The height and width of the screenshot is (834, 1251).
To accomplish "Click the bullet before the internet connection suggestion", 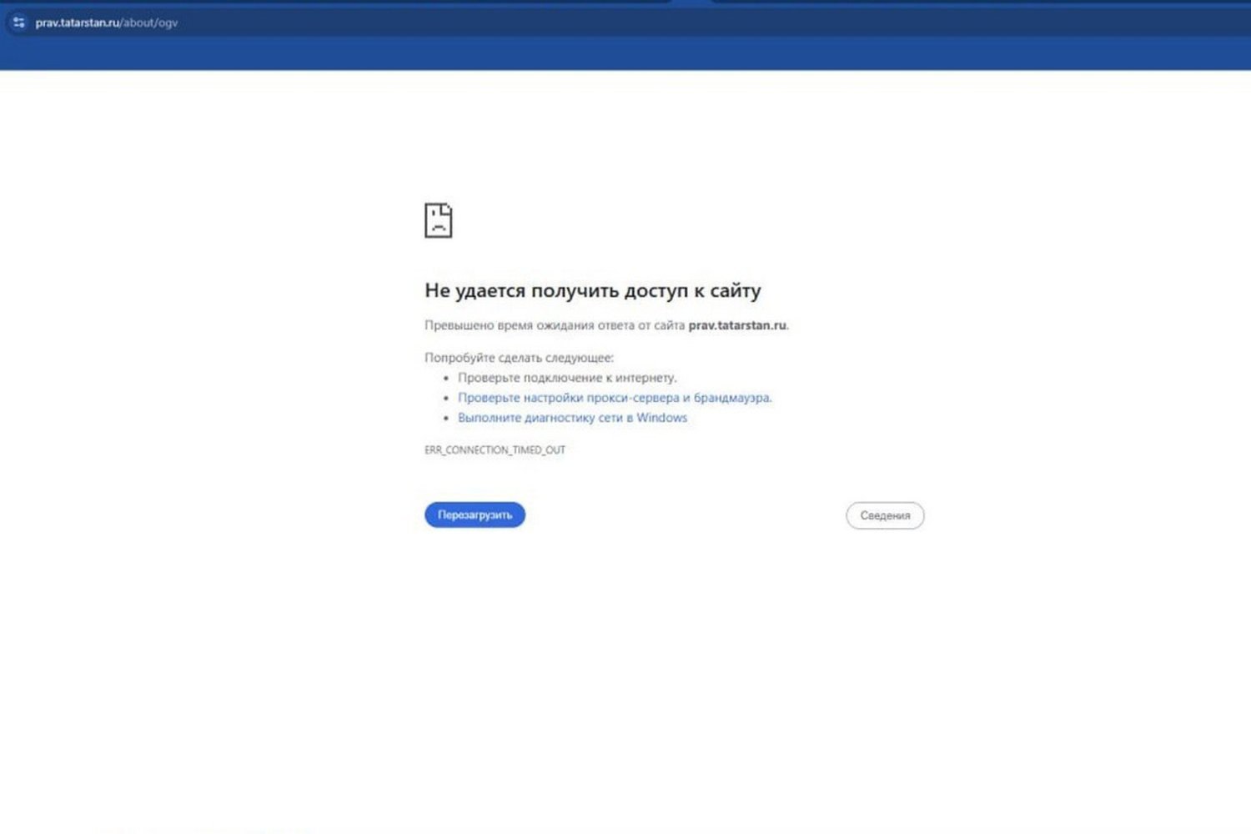I will click(446, 379).
